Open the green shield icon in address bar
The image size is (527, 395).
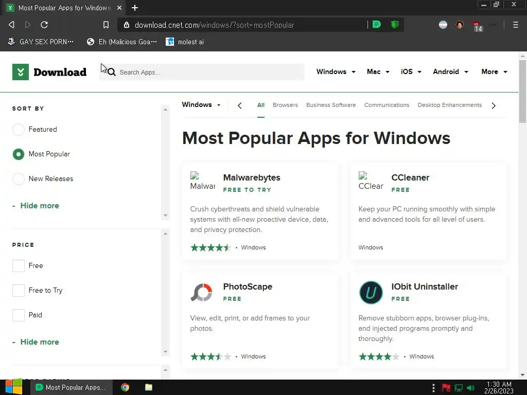point(395,25)
